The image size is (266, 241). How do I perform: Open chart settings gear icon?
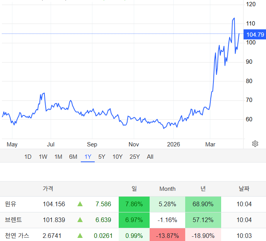pyautogui.click(x=255, y=144)
